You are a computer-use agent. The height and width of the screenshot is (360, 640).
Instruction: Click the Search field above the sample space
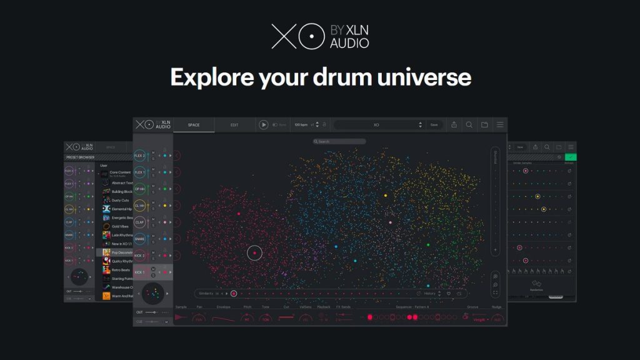pos(339,142)
